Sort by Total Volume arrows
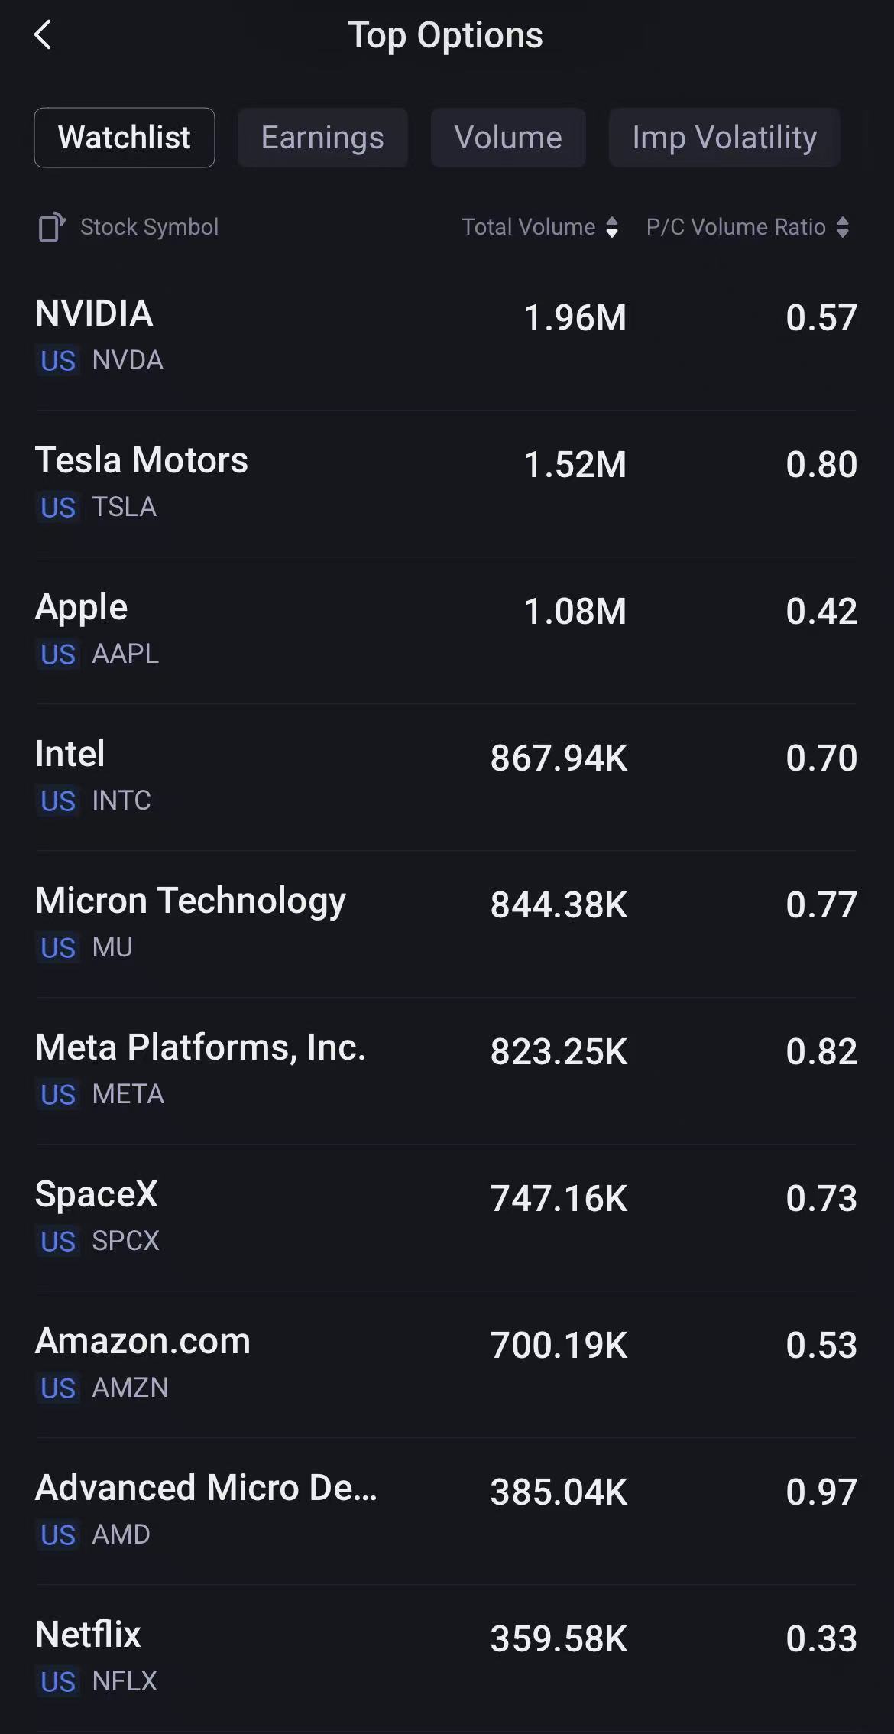The height and width of the screenshot is (1734, 894). (x=612, y=227)
